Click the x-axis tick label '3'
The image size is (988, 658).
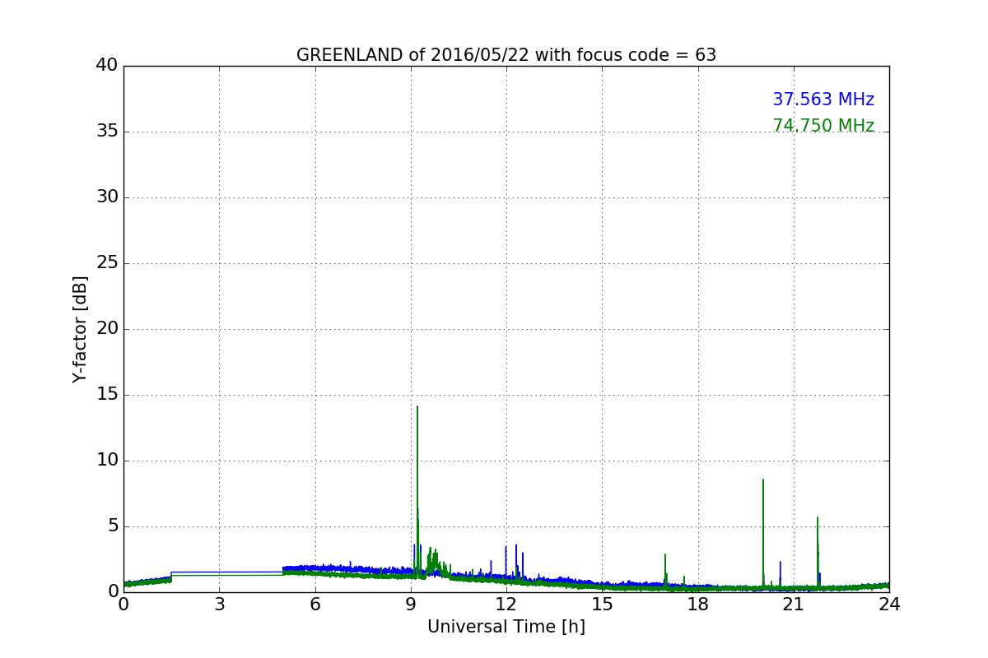[x=219, y=605]
